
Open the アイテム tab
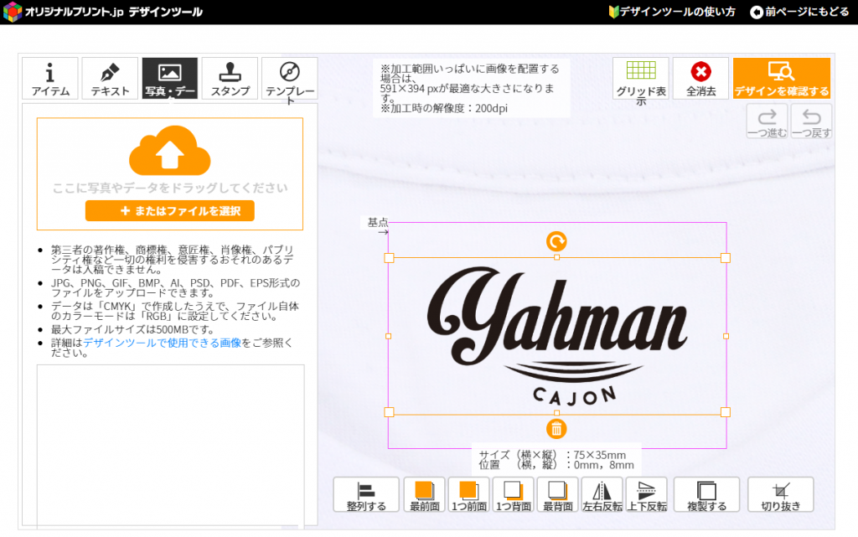pos(49,78)
